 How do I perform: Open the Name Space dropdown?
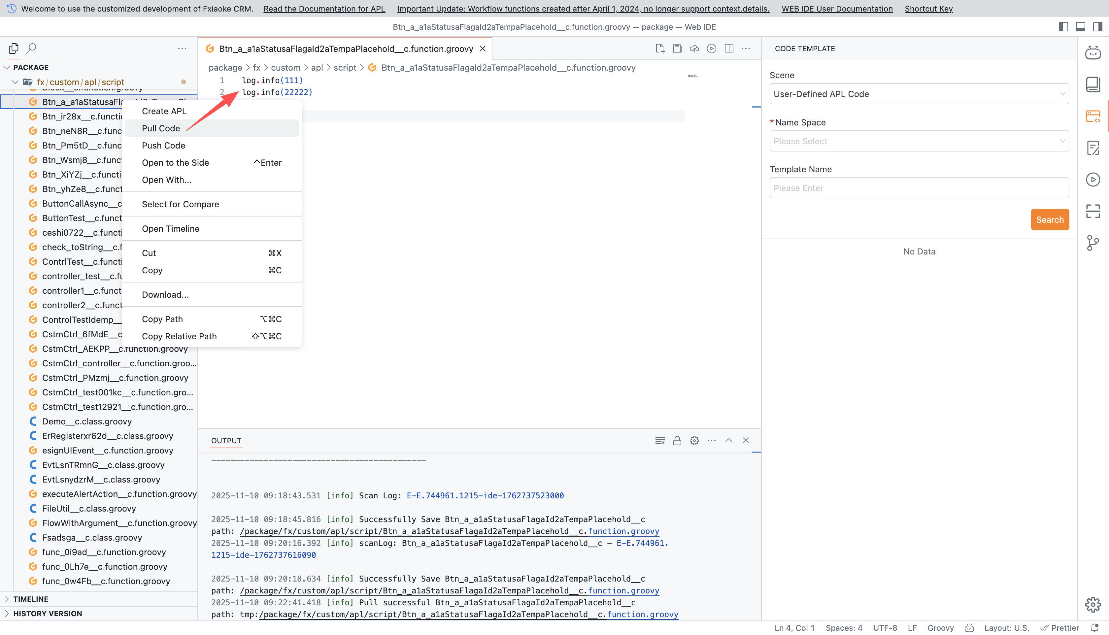(x=919, y=141)
